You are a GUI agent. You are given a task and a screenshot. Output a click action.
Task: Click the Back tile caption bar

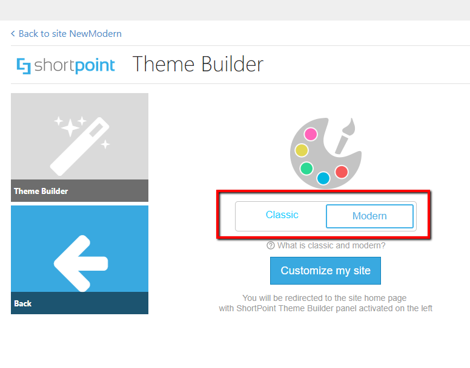(79, 303)
